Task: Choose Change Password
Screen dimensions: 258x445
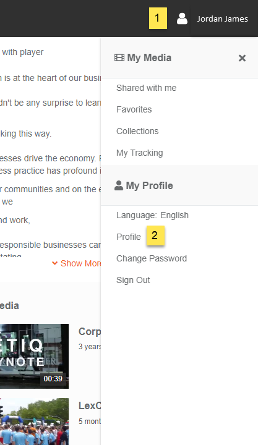Action: (152, 258)
